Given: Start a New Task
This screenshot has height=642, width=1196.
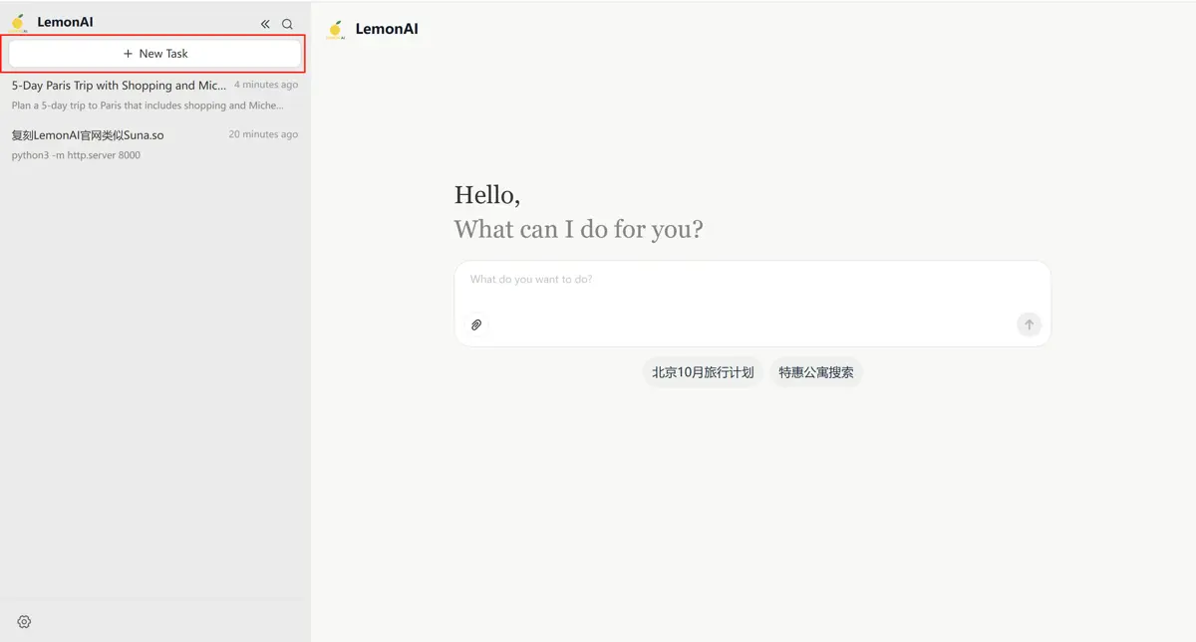Looking at the screenshot, I should [x=155, y=54].
